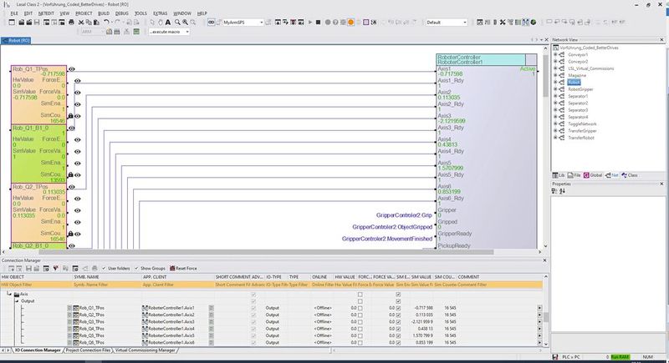Viewport: 669px width, 363px height.
Task: Click the orange circle debug icon
Action: [x=350, y=23]
